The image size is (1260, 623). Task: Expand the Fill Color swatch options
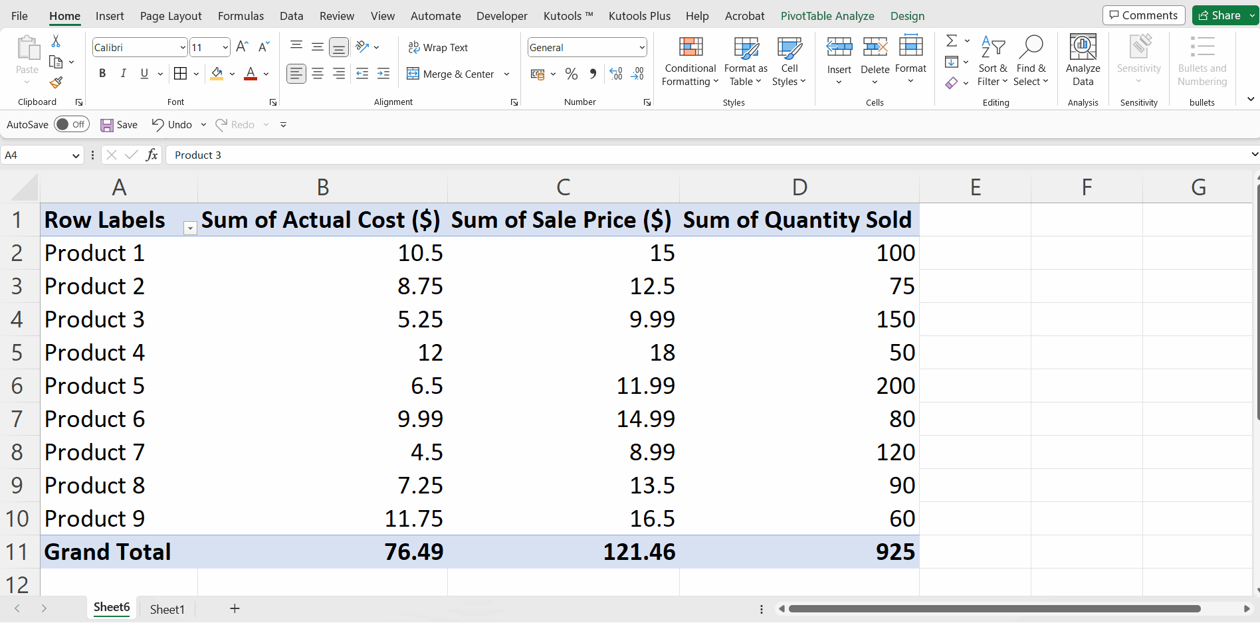[x=232, y=74]
